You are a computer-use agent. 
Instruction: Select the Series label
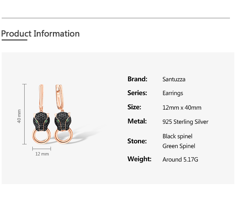click(x=137, y=93)
